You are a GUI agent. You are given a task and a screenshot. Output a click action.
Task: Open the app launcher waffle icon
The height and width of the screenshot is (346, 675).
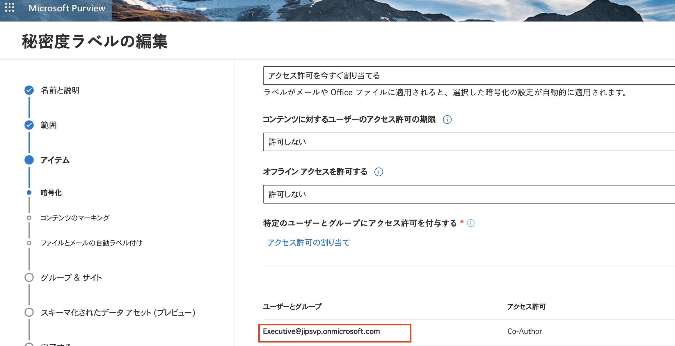pyautogui.click(x=10, y=7)
